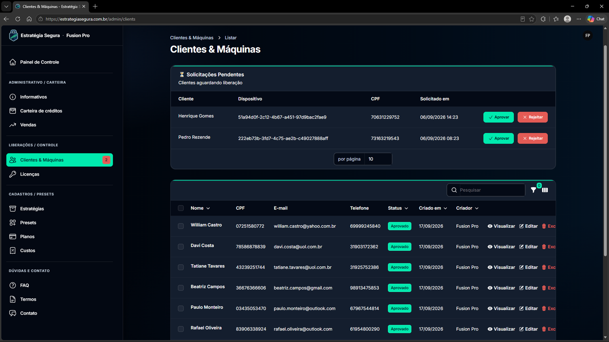Image resolution: width=609 pixels, height=342 pixels.
Task: Open the Copilot Chat button
Action: pyautogui.click(x=596, y=19)
